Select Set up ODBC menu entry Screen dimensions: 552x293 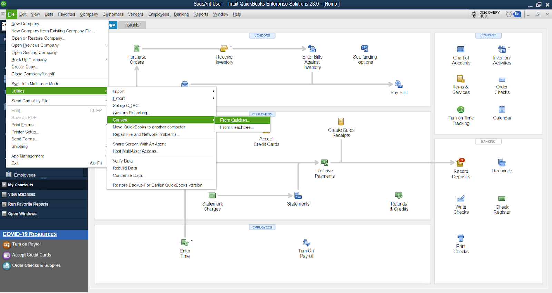click(161, 106)
